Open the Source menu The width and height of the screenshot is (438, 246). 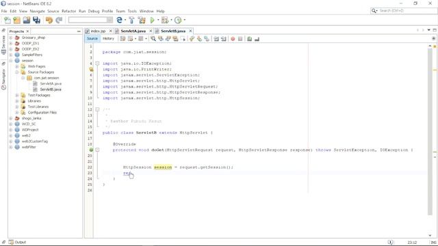coord(53,11)
